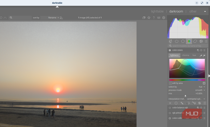Click the histogram display
The height and width of the screenshot is (127, 210).
click(x=188, y=27)
